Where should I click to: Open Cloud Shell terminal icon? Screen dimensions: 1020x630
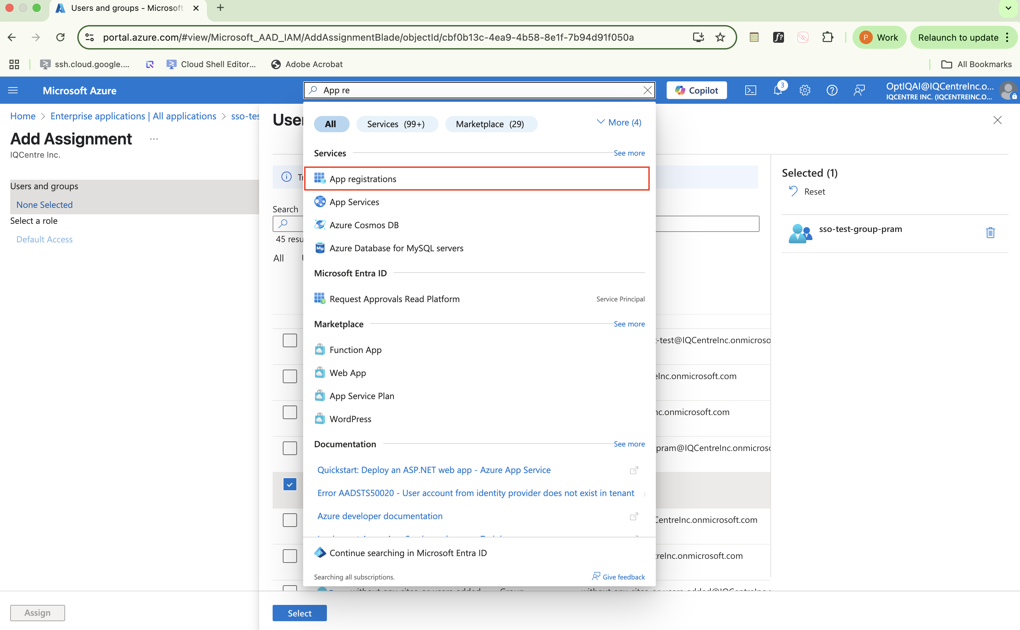(750, 90)
